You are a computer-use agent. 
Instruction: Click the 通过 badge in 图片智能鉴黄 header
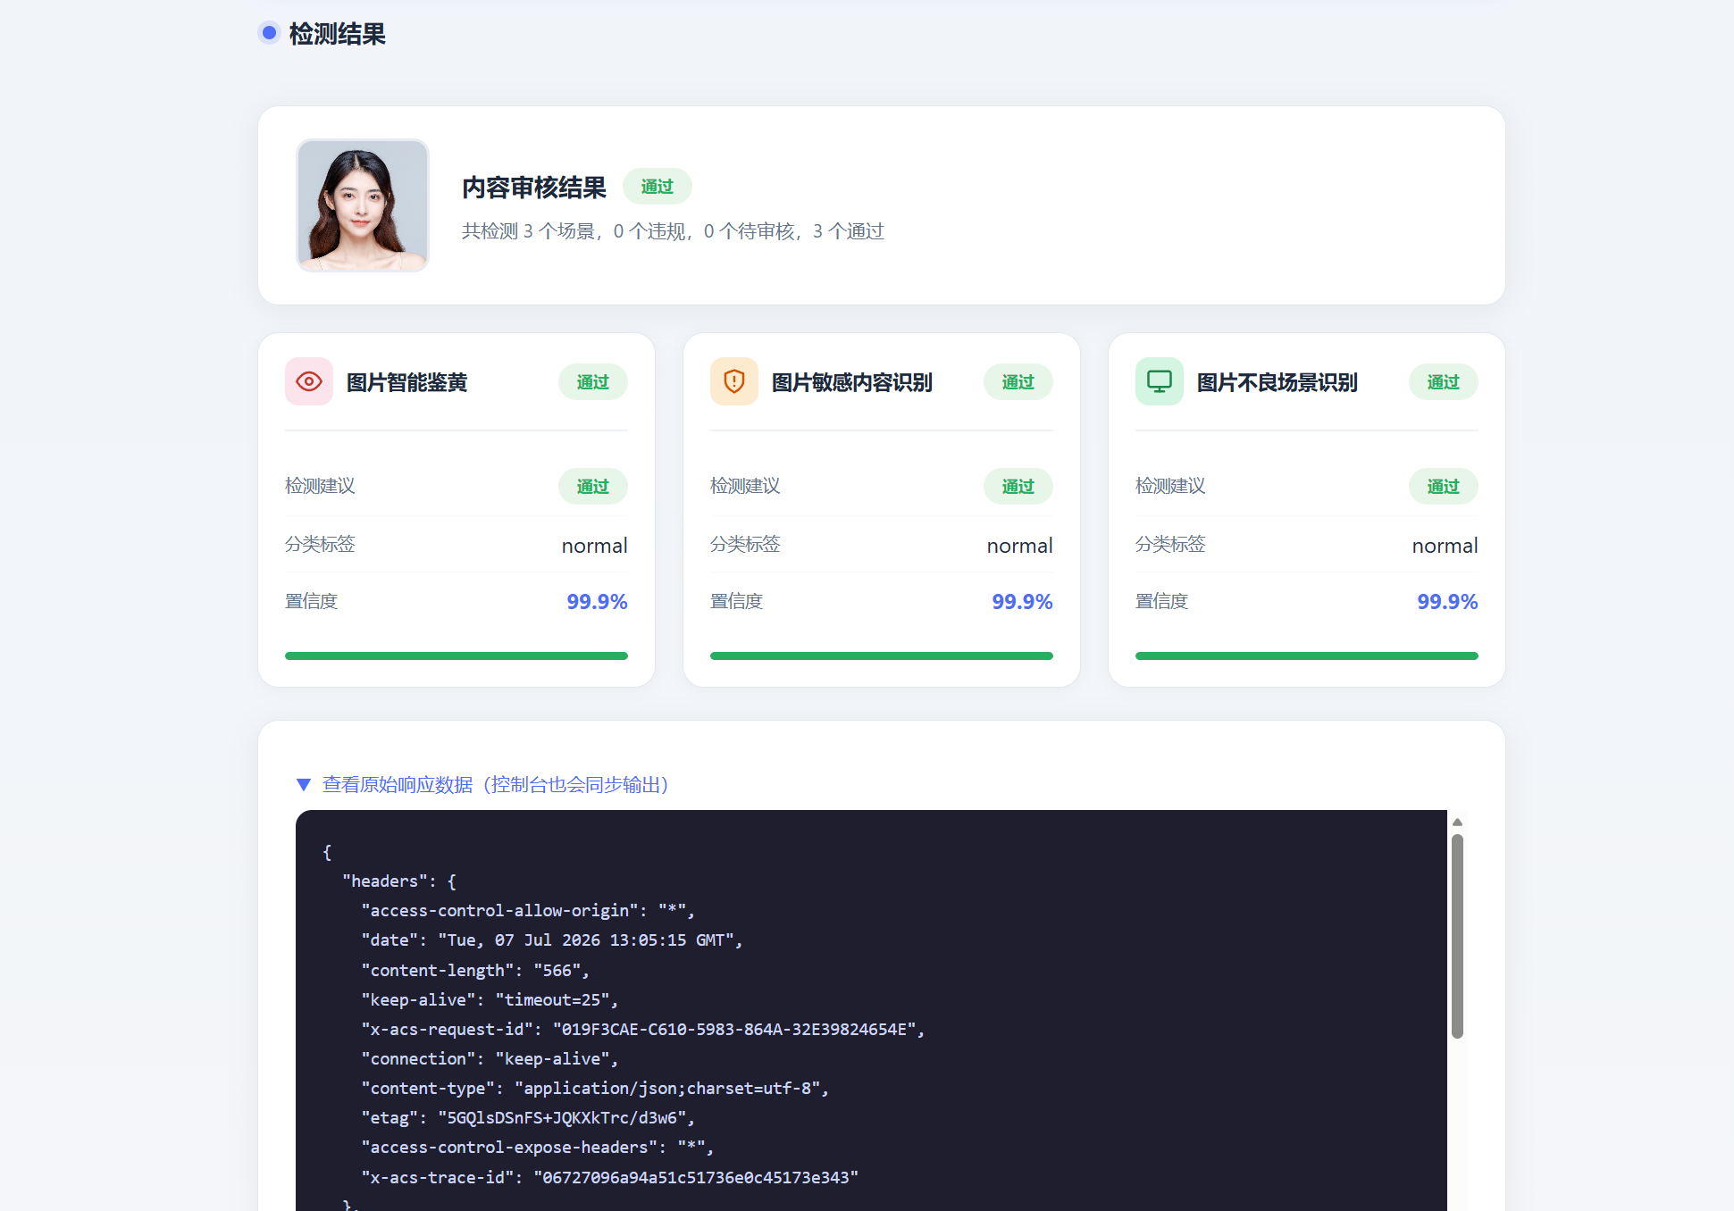coord(593,382)
